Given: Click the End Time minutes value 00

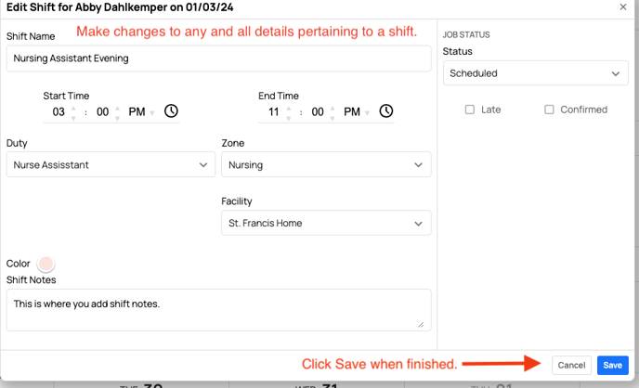Looking at the screenshot, I should [318, 112].
